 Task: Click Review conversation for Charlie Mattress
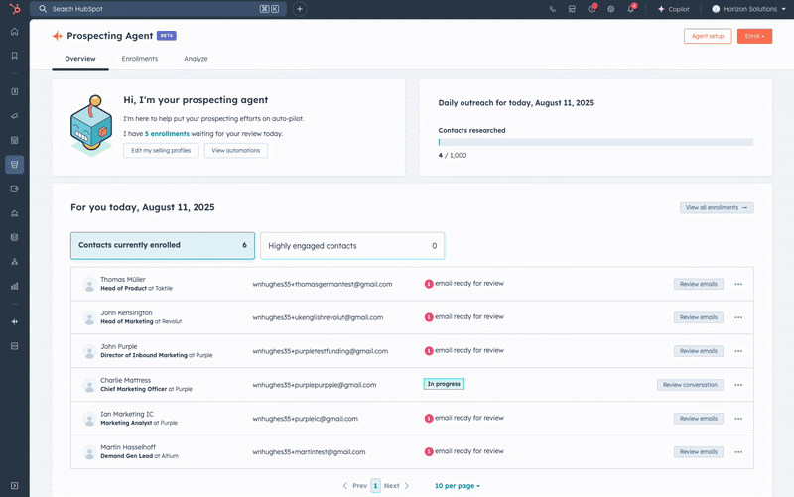click(x=690, y=385)
